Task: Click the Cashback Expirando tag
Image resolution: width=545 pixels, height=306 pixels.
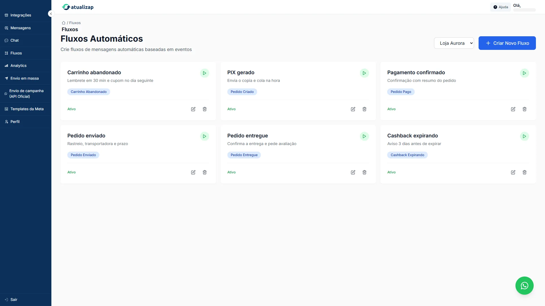Action: [x=407, y=155]
